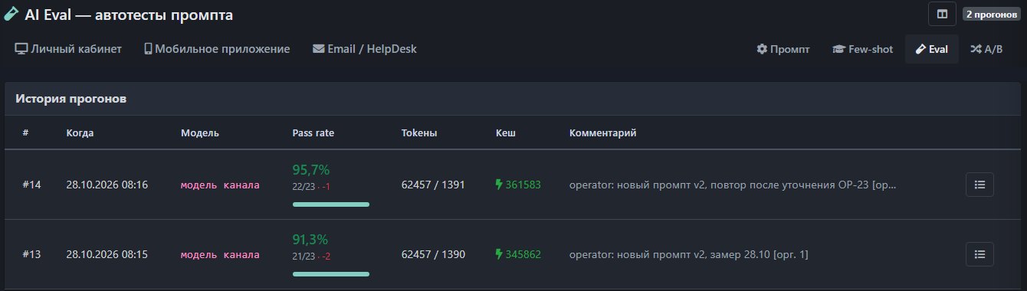The width and height of the screenshot is (1027, 291).
Task: Click the '22/23 · -1' result count
Action: pos(311,186)
